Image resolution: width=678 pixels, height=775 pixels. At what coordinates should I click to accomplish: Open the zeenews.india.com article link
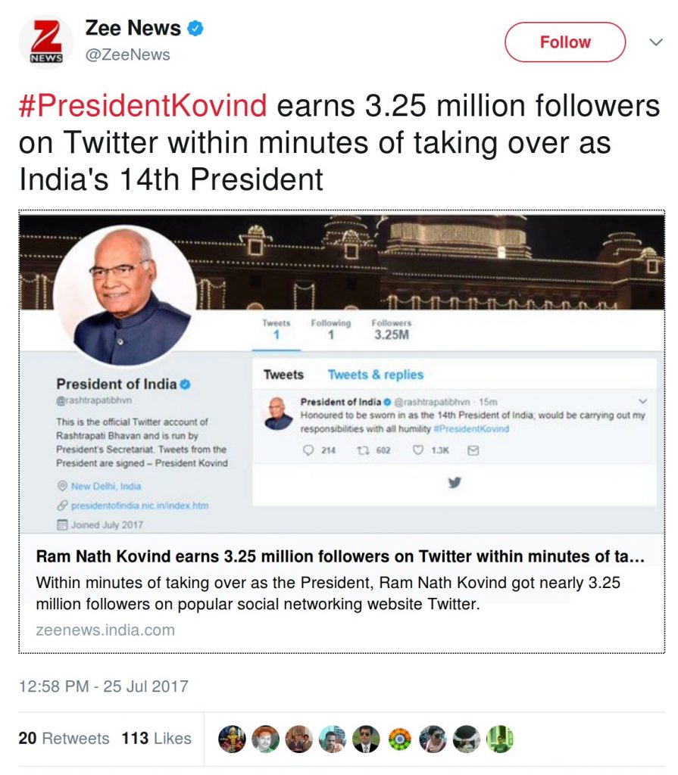point(105,630)
